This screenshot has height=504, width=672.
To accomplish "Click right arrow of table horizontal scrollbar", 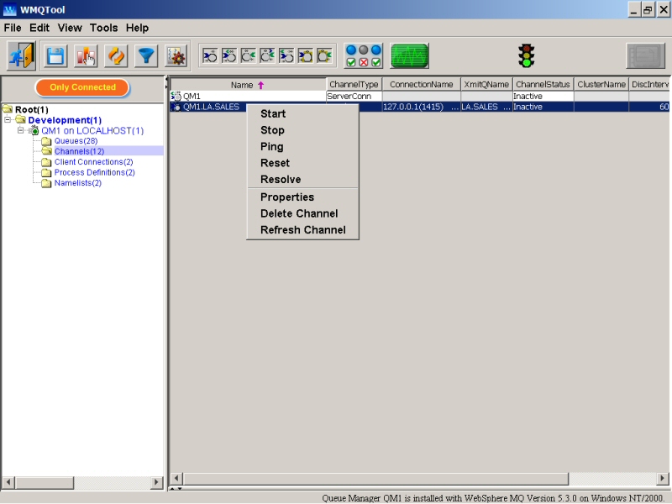I will click(662, 478).
